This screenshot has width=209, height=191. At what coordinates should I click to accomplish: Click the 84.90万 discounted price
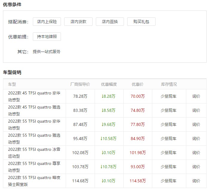[138, 139]
